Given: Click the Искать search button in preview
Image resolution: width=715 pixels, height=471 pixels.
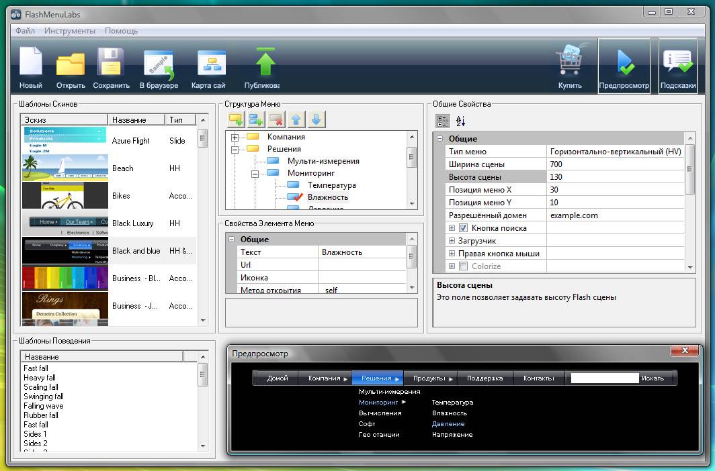Looking at the screenshot, I should click(x=653, y=378).
